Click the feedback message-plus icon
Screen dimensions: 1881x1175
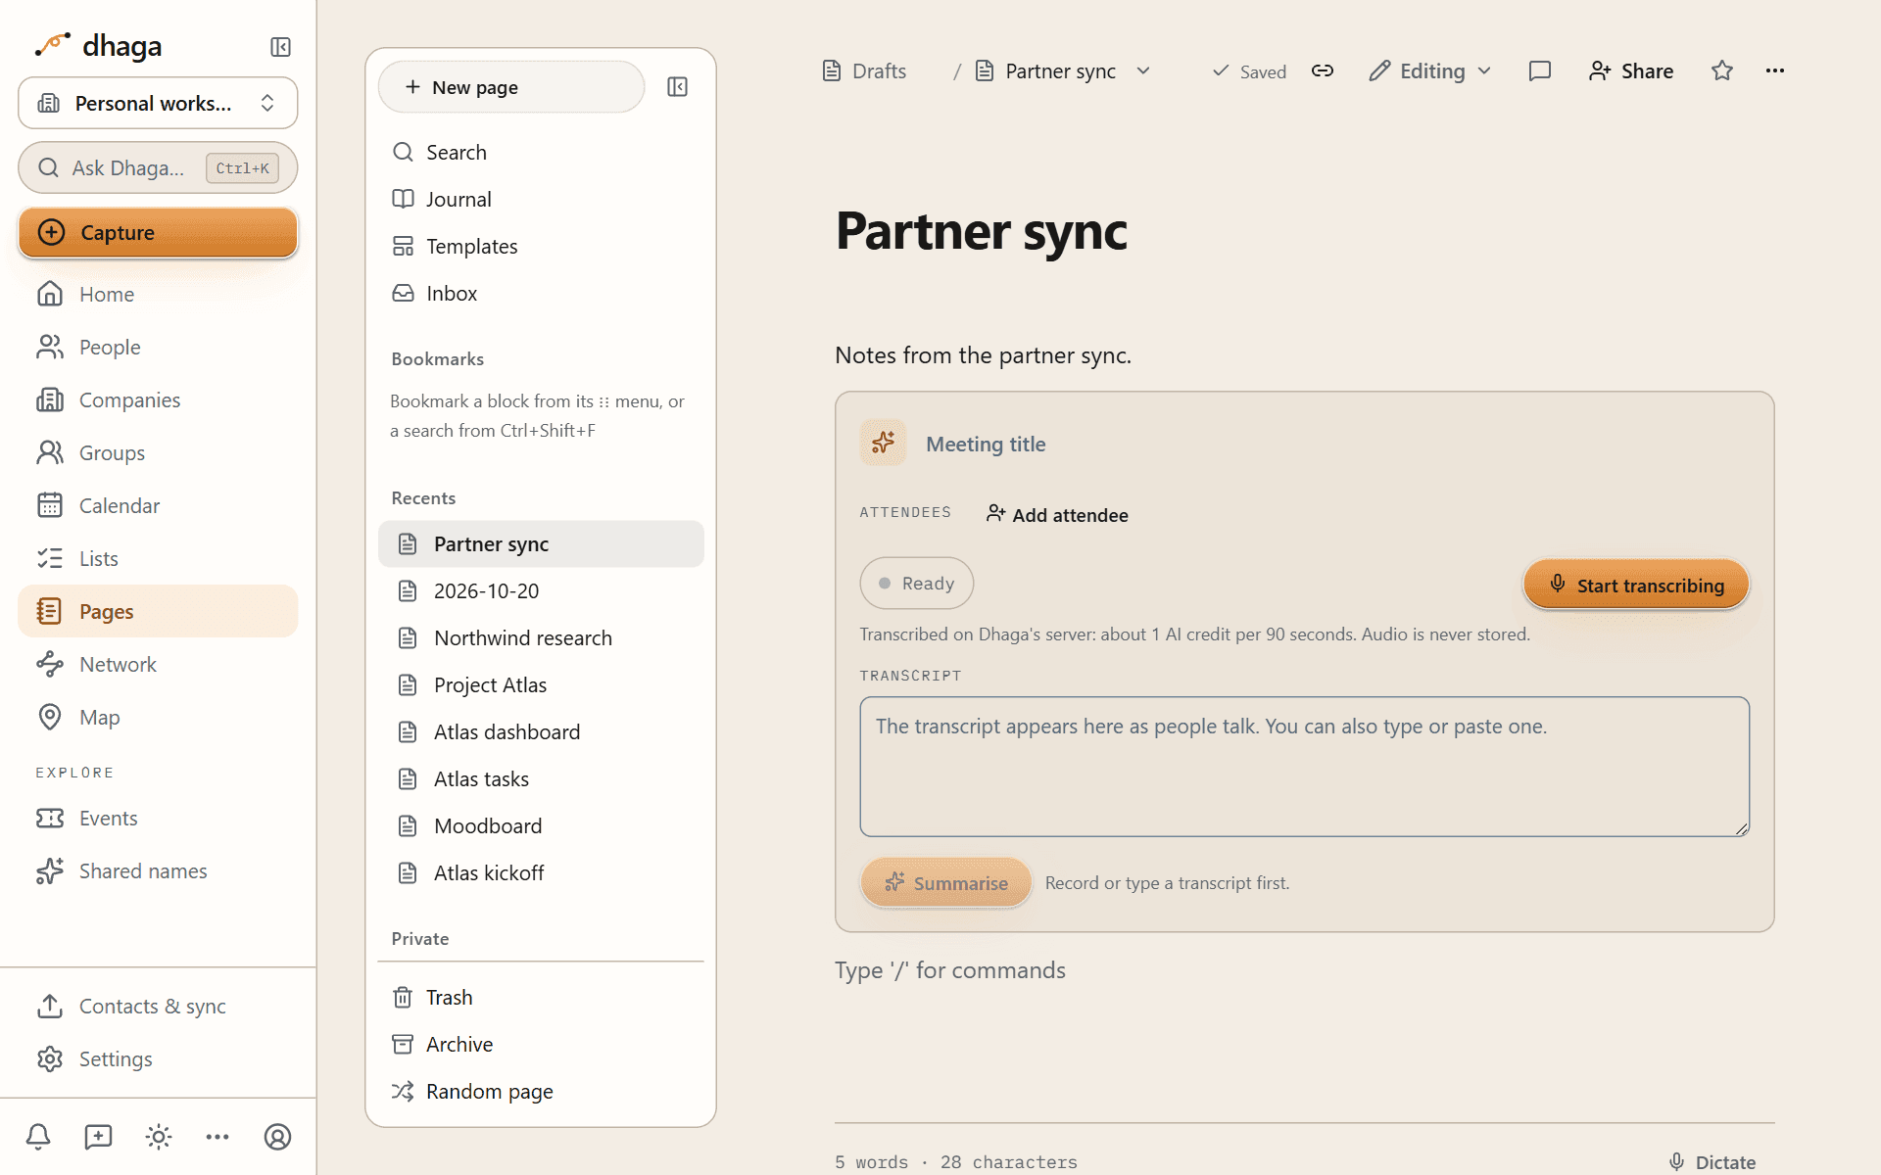(98, 1137)
